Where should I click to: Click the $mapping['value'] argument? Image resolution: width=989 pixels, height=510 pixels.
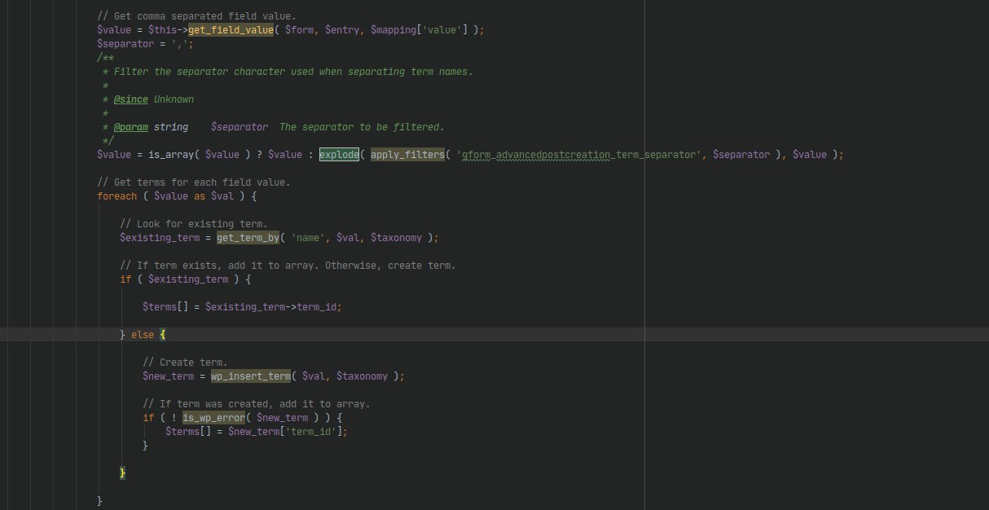pyautogui.click(x=419, y=30)
